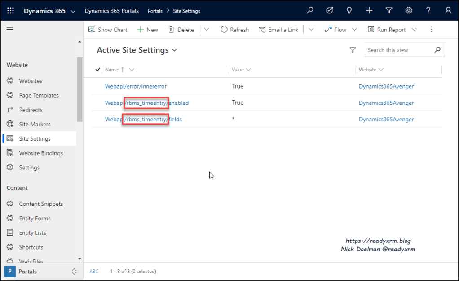Viewport: 459px width, 281px height.
Task: Click the Search this view field
Action: point(399,50)
